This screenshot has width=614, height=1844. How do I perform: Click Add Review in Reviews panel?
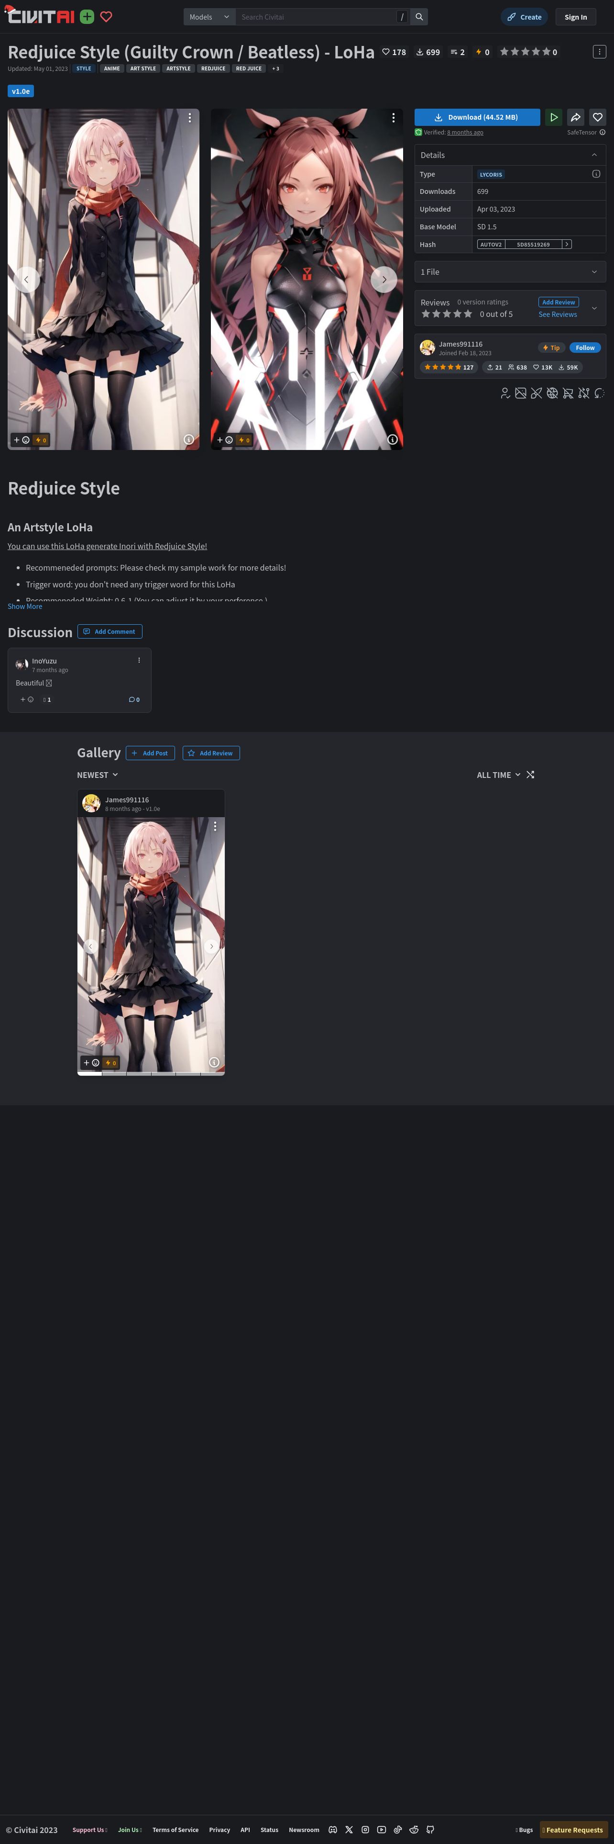point(558,302)
